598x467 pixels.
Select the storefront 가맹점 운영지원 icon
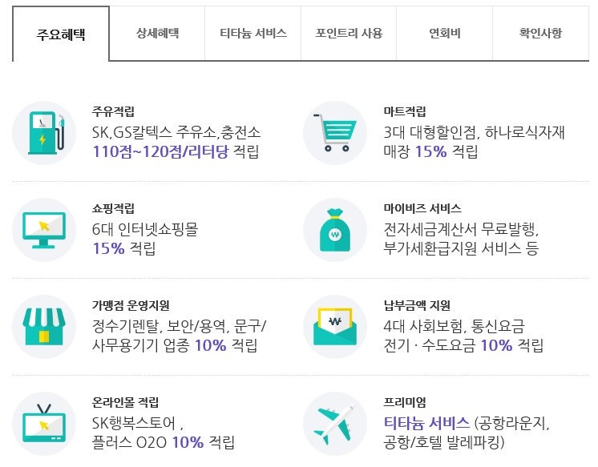click(x=44, y=326)
